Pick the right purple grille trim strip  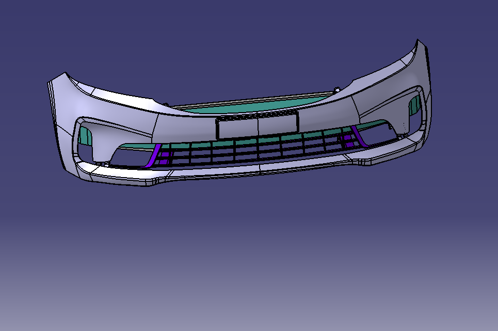pos(359,136)
